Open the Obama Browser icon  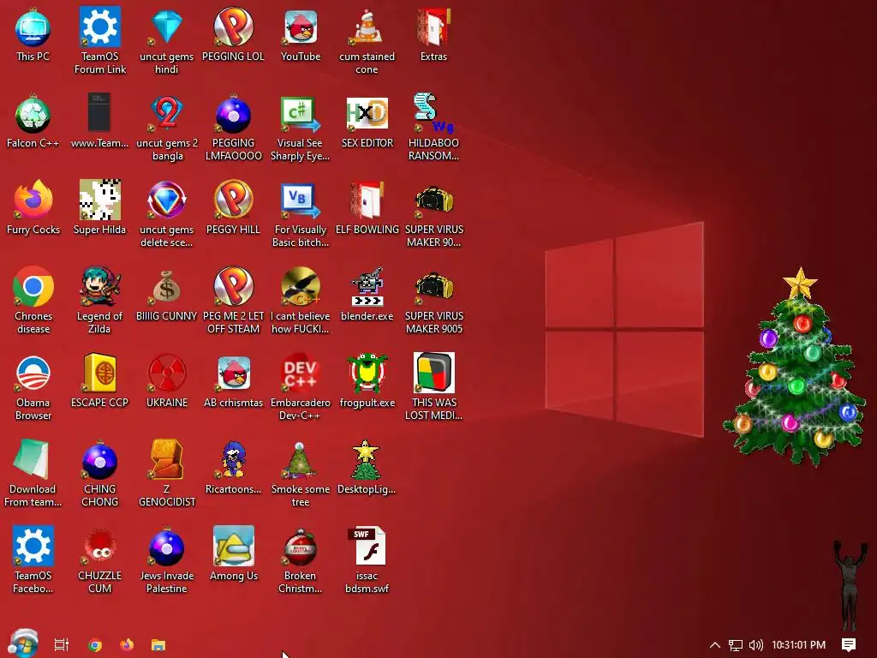click(33, 386)
